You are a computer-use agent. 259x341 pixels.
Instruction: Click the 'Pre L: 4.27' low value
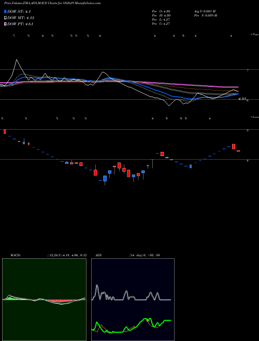coord(161,20)
